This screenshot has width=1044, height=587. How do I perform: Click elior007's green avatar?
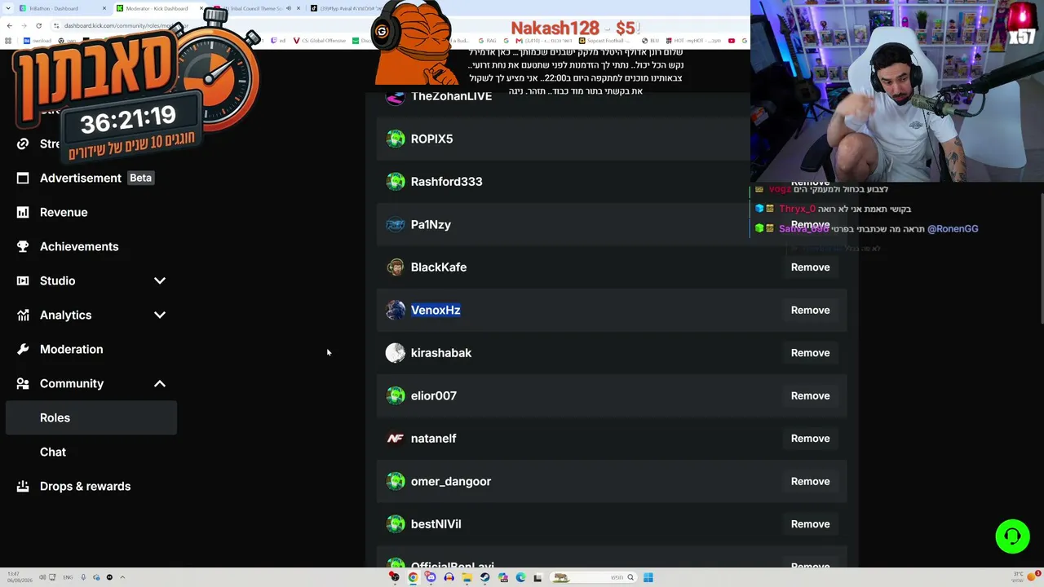(396, 395)
